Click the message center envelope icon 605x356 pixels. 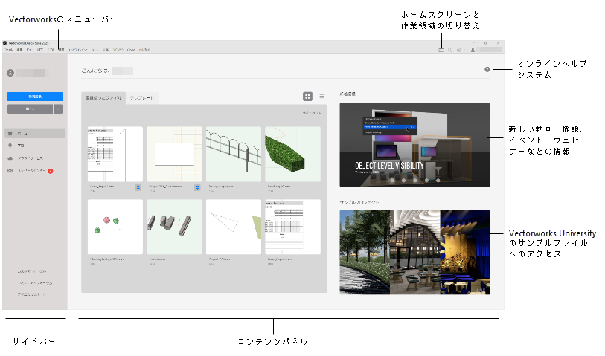pyautogui.click(x=10, y=171)
